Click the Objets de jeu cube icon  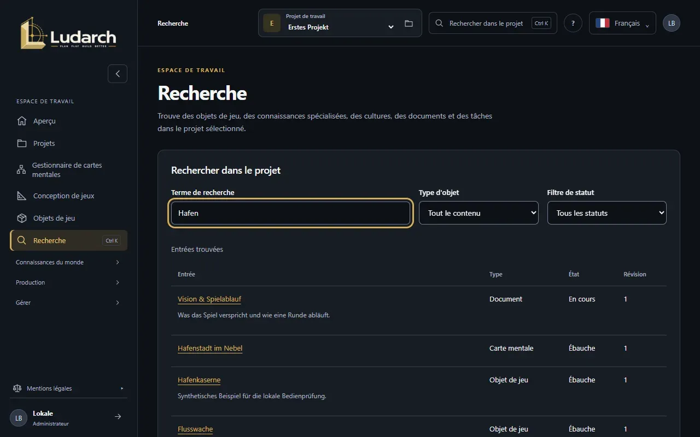22,218
